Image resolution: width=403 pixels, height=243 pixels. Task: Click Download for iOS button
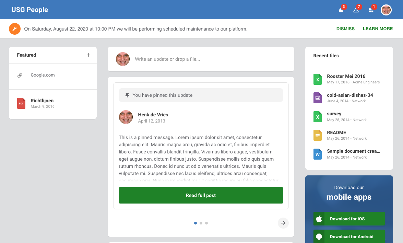pyautogui.click(x=349, y=219)
